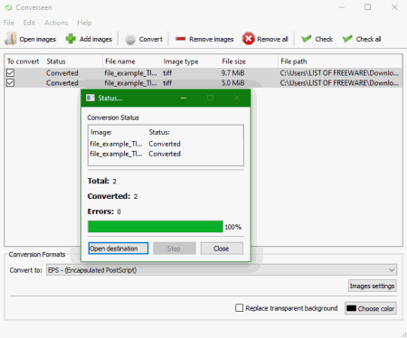Click the Stop button in Status dialog
Screen dimensions: 407x338
175,249
